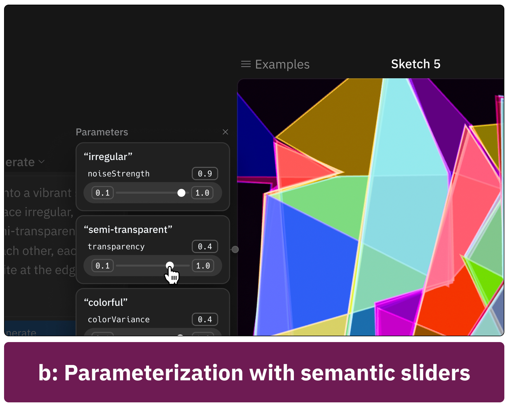Click the transparency slider handle
511x407 pixels.
[170, 265]
